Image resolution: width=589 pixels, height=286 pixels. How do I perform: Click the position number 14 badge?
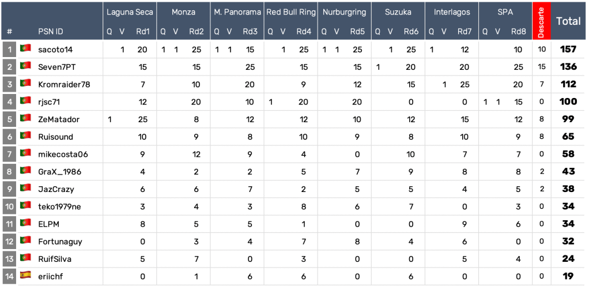point(10,276)
